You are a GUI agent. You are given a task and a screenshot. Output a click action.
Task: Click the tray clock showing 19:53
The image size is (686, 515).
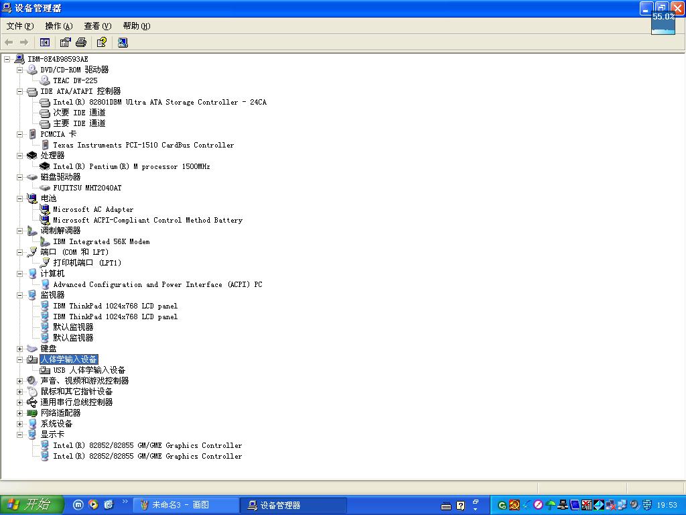(667, 505)
